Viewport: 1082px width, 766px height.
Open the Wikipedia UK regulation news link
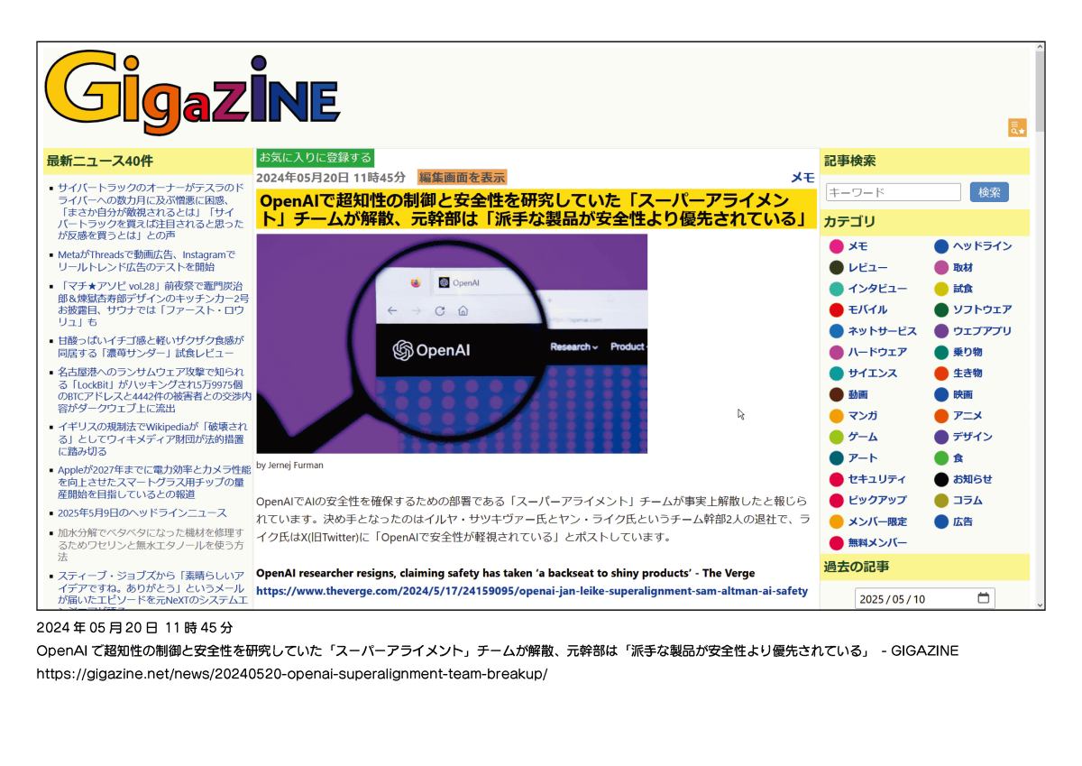pyautogui.click(x=151, y=439)
